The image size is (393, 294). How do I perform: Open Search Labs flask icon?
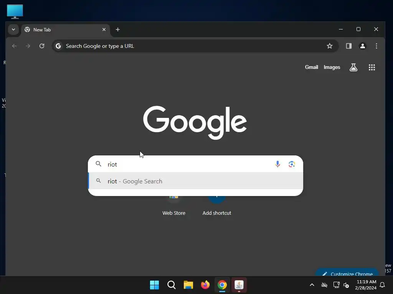(x=353, y=67)
